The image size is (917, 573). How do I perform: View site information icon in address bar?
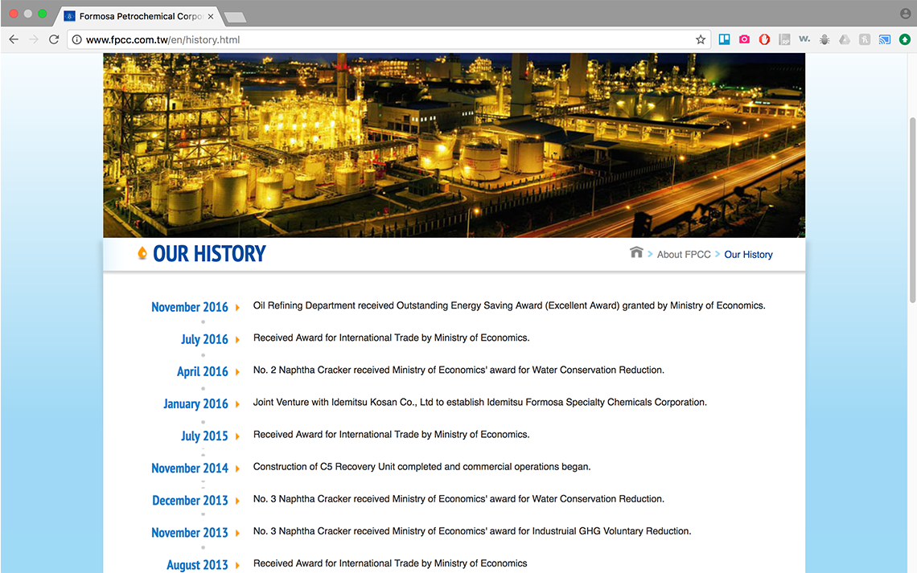click(x=76, y=39)
